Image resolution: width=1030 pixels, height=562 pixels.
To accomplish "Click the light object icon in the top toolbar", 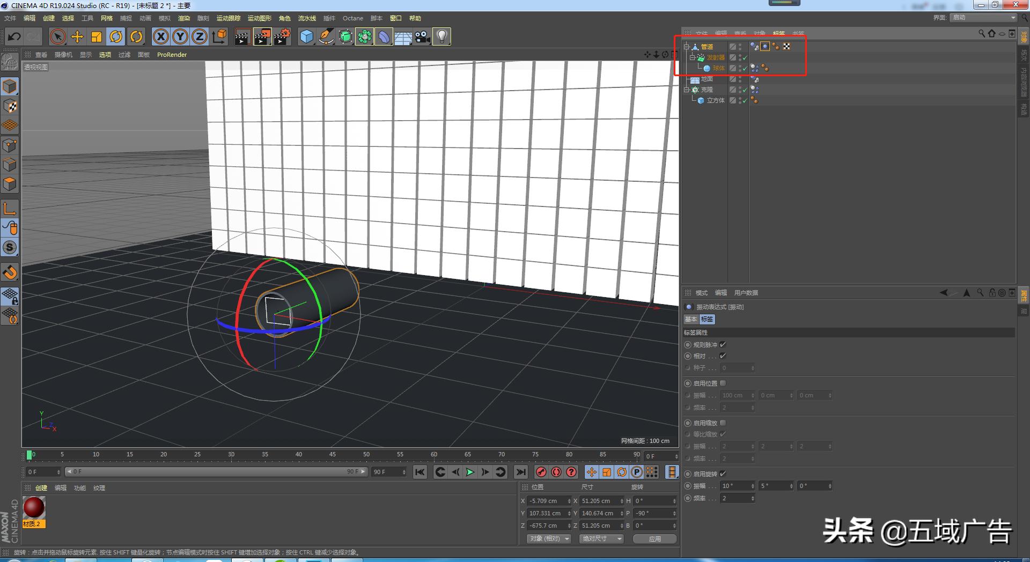I will pos(441,36).
